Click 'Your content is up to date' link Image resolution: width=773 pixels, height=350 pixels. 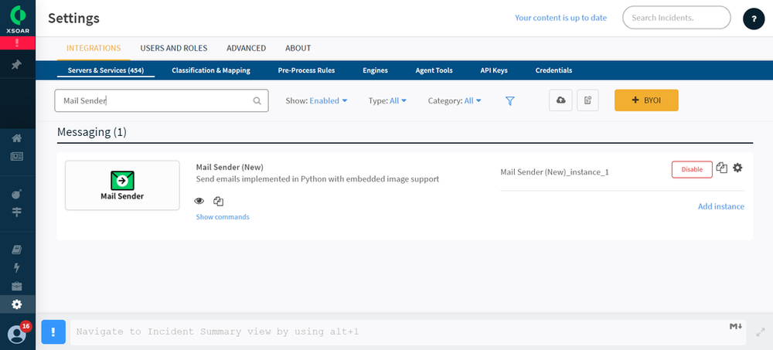(560, 18)
